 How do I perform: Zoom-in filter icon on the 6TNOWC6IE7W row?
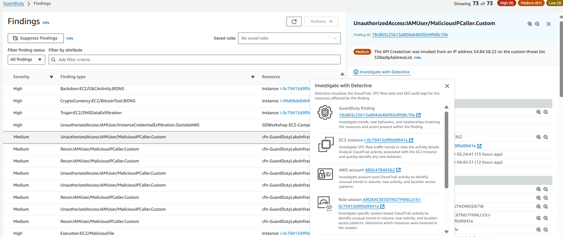pos(538,206)
